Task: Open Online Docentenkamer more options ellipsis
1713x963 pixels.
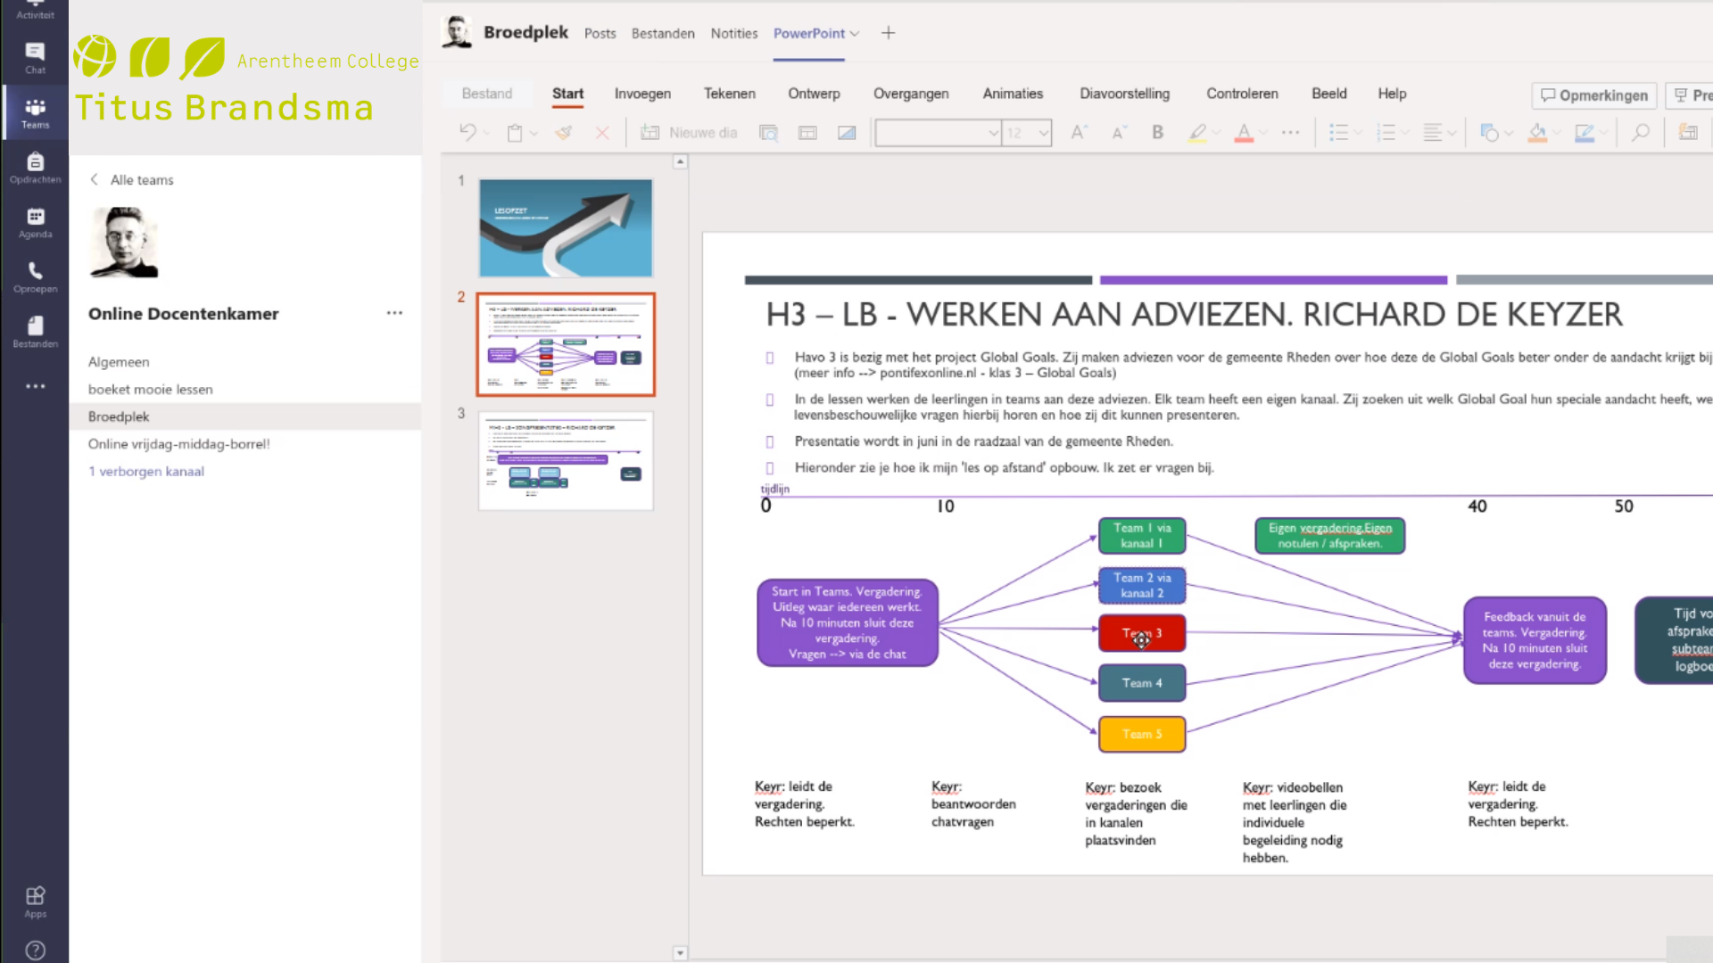Action: (394, 313)
